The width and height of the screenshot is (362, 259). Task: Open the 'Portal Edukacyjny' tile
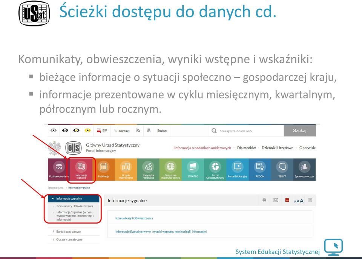pos(238,170)
